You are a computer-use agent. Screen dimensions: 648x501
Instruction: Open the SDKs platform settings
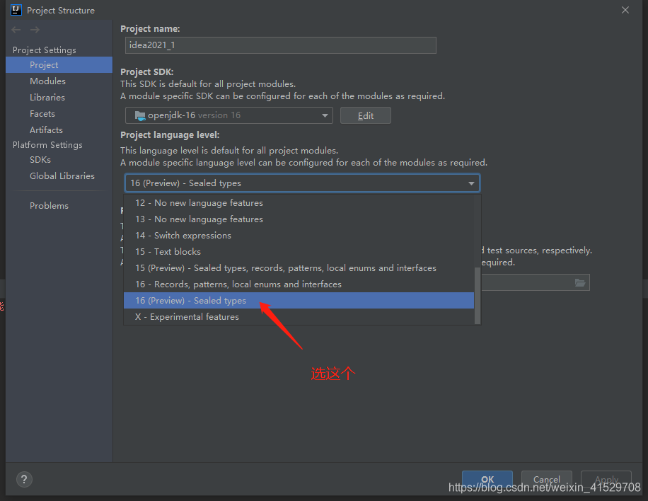click(40, 159)
